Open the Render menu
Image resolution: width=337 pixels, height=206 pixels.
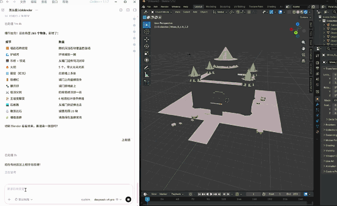[x=165, y=7]
